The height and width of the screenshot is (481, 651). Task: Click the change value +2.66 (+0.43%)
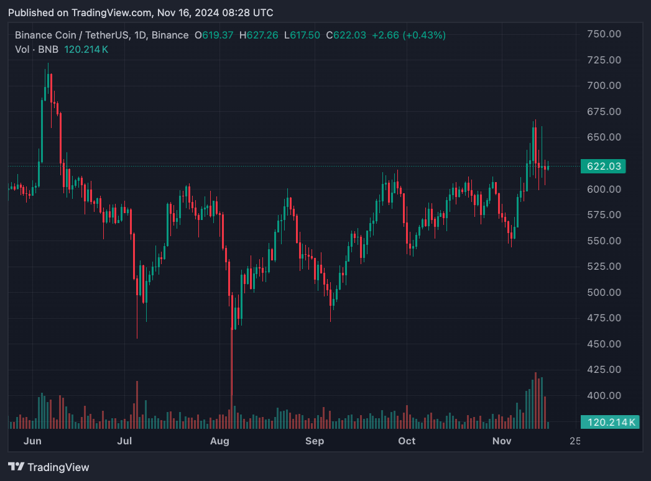click(409, 35)
